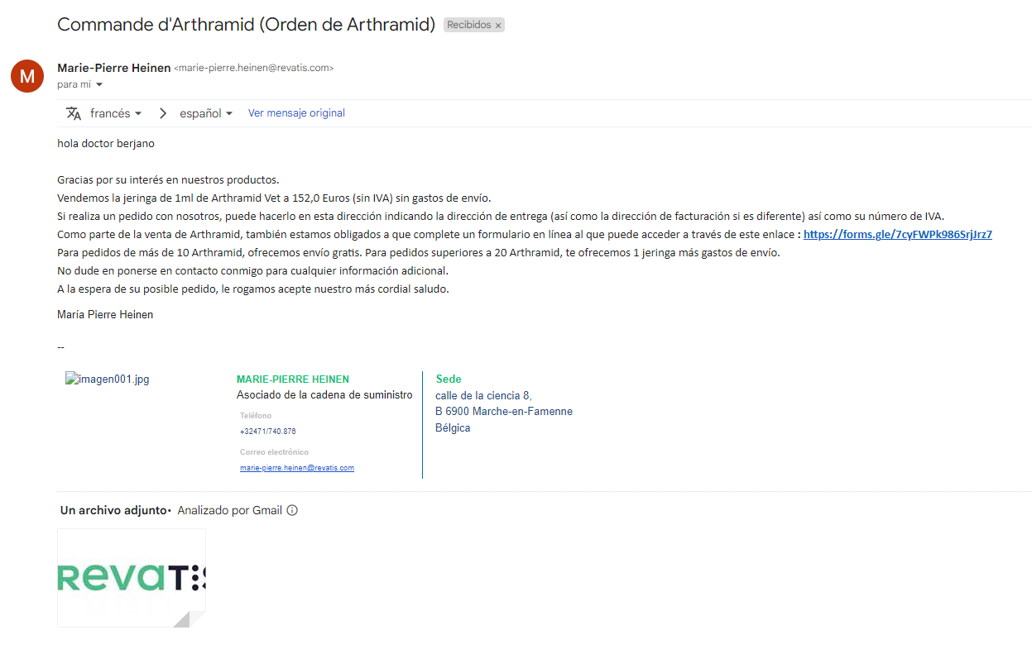Click the sender email address in header
Screen dimensions: 1032x654
coord(254,69)
